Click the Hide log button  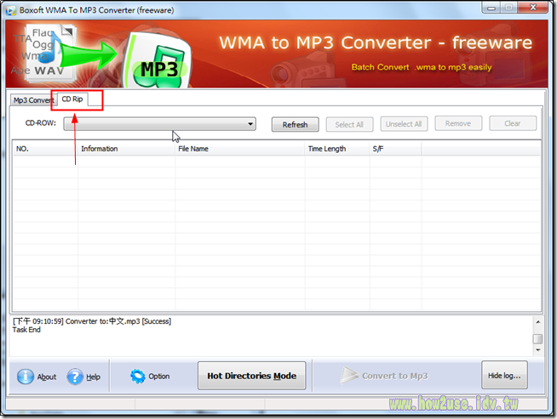[x=505, y=376]
